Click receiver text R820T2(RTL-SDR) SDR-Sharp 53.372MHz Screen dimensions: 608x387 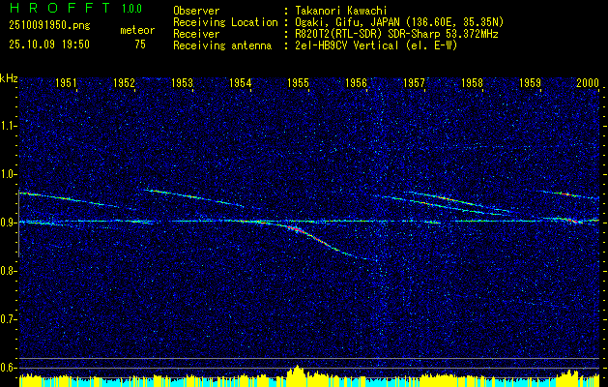pyautogui.click(x=396, y=34)
